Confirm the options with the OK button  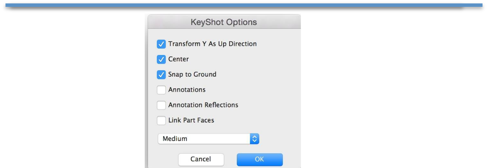(260, 159)
